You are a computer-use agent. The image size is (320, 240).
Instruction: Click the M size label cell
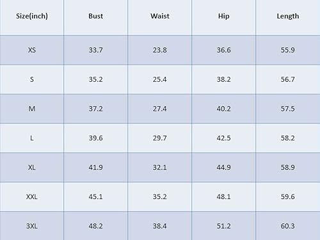[x=32, y=109]
